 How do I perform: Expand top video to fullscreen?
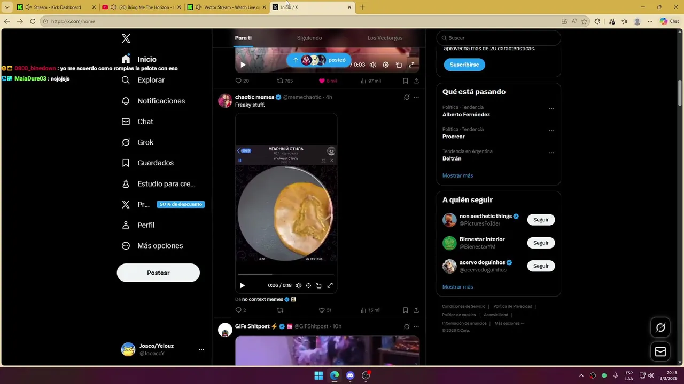411,65
